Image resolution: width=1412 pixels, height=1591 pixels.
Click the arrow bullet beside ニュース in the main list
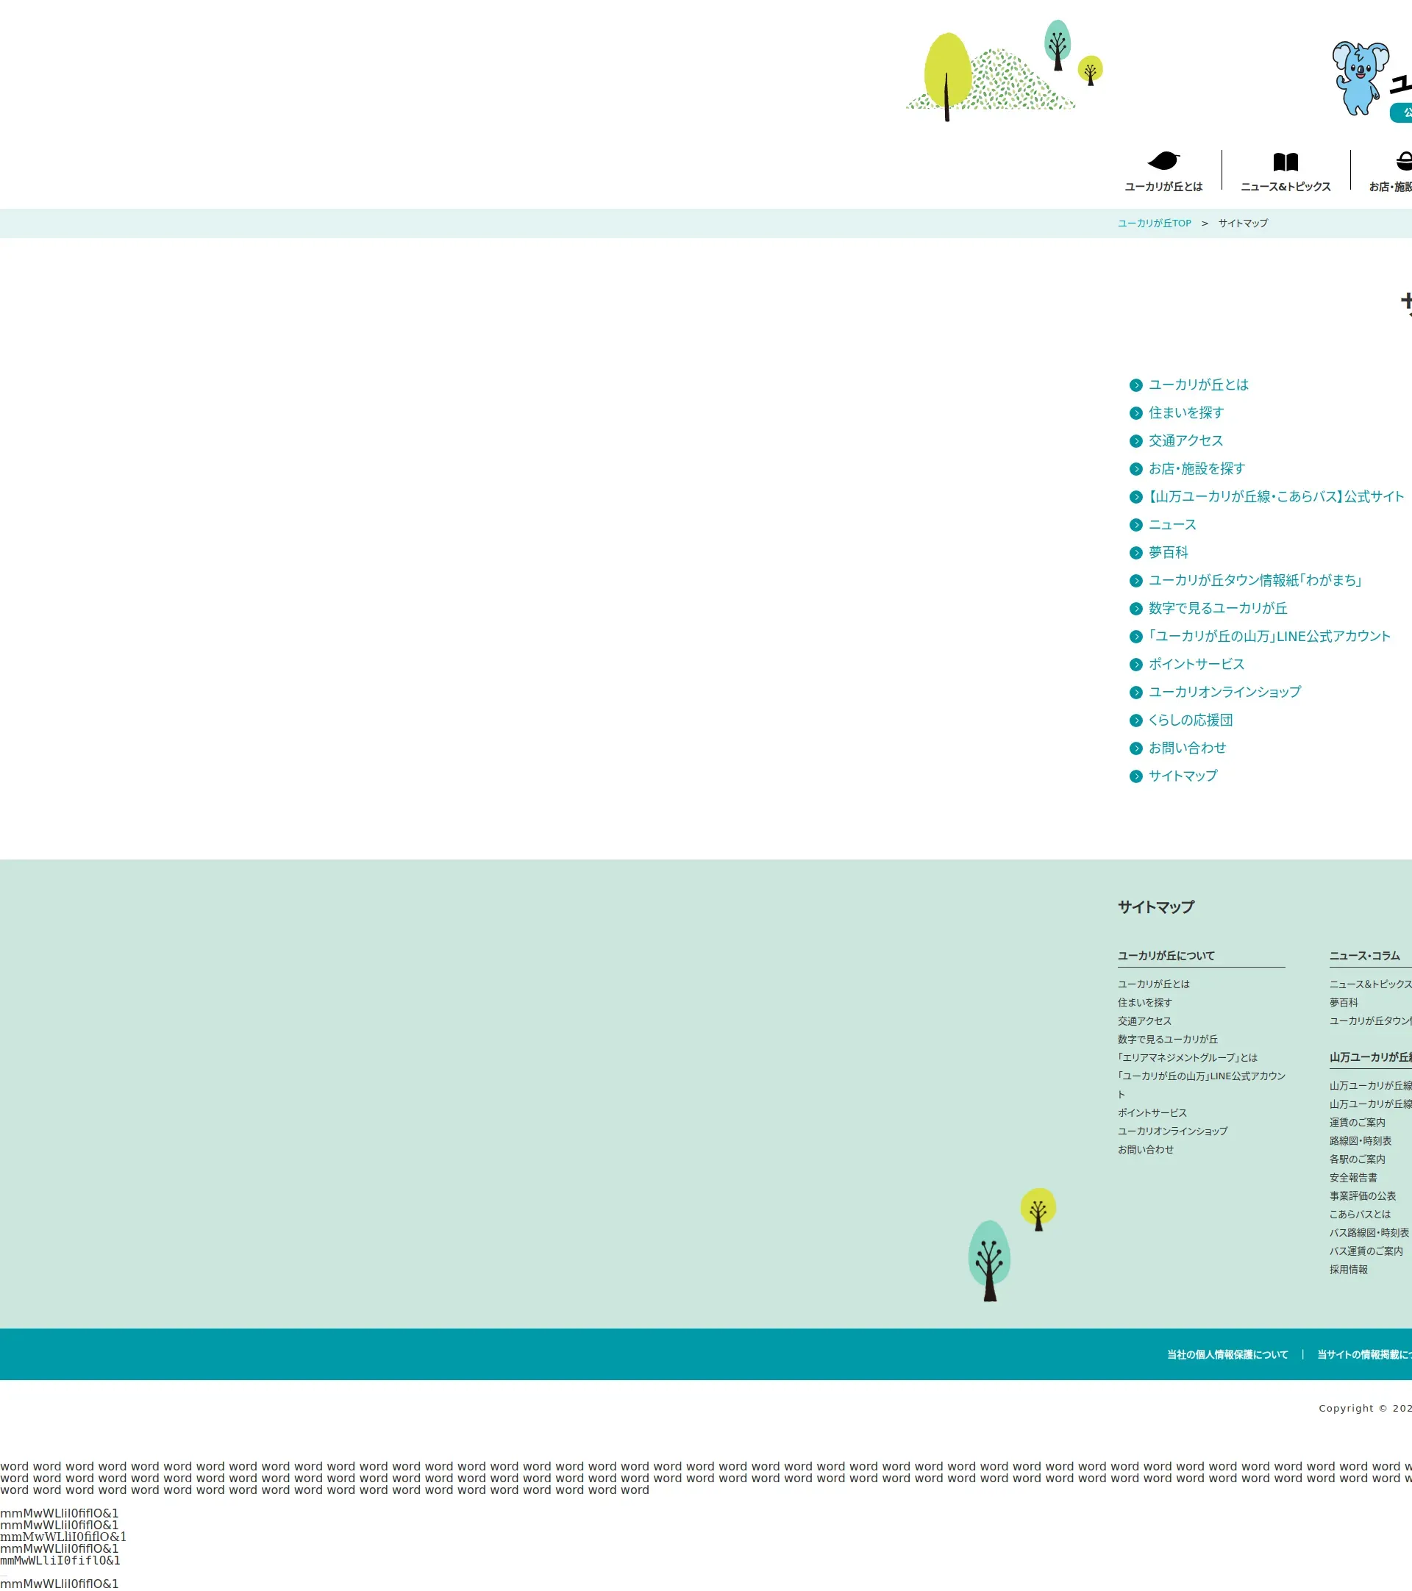[x=1135, y=526]
